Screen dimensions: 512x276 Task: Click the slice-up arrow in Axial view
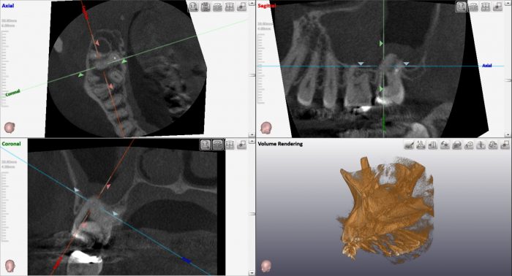click(x=252, y=4)
